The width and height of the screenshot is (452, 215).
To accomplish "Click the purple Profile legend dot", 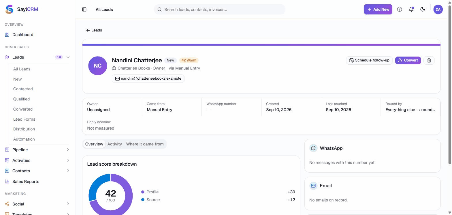I will pyautogui.click(x=143, y=192).
